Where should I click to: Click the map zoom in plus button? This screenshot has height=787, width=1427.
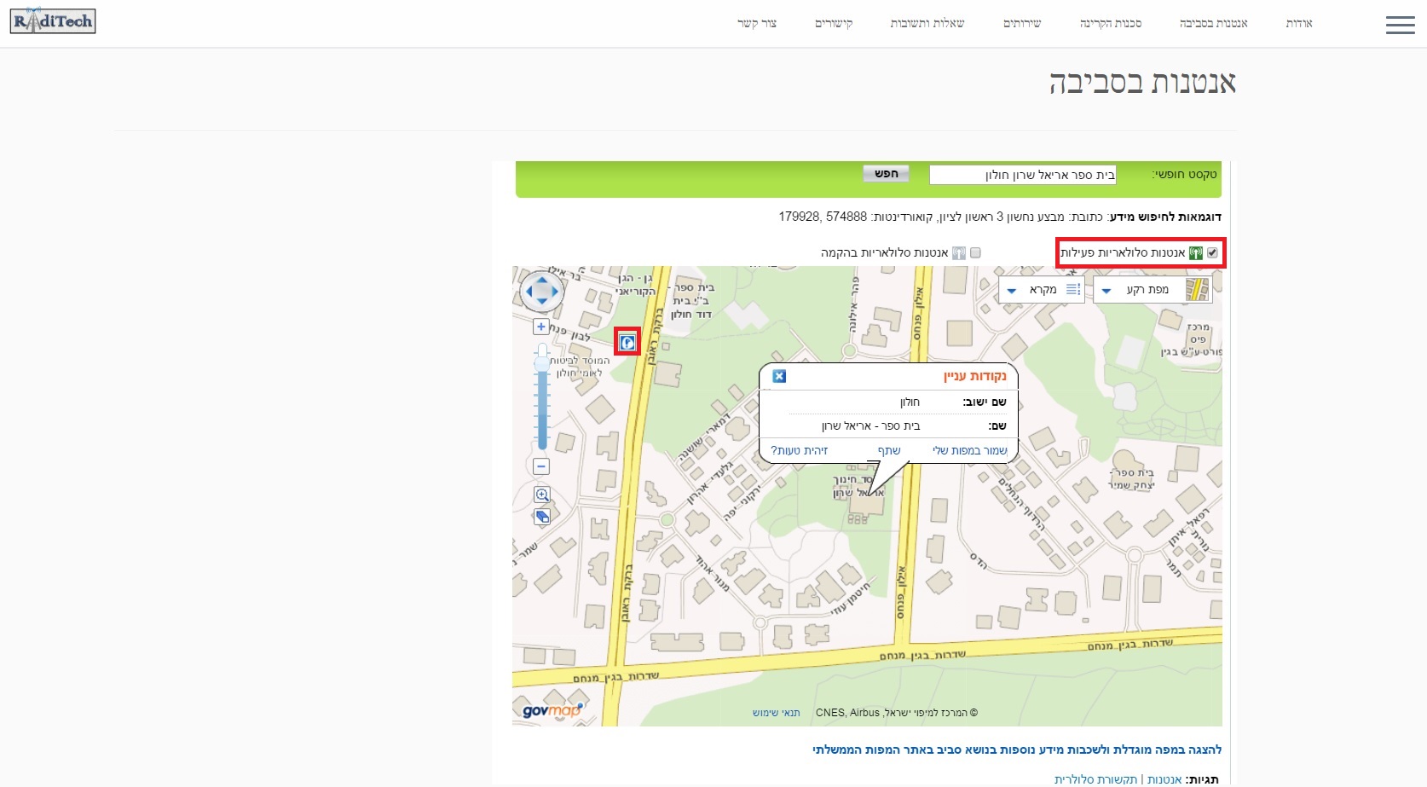coord(541,327)
